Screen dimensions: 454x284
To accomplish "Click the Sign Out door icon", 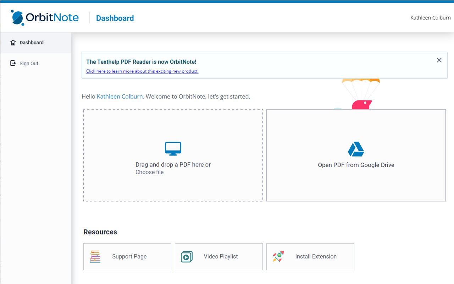I will click(13, 64).
